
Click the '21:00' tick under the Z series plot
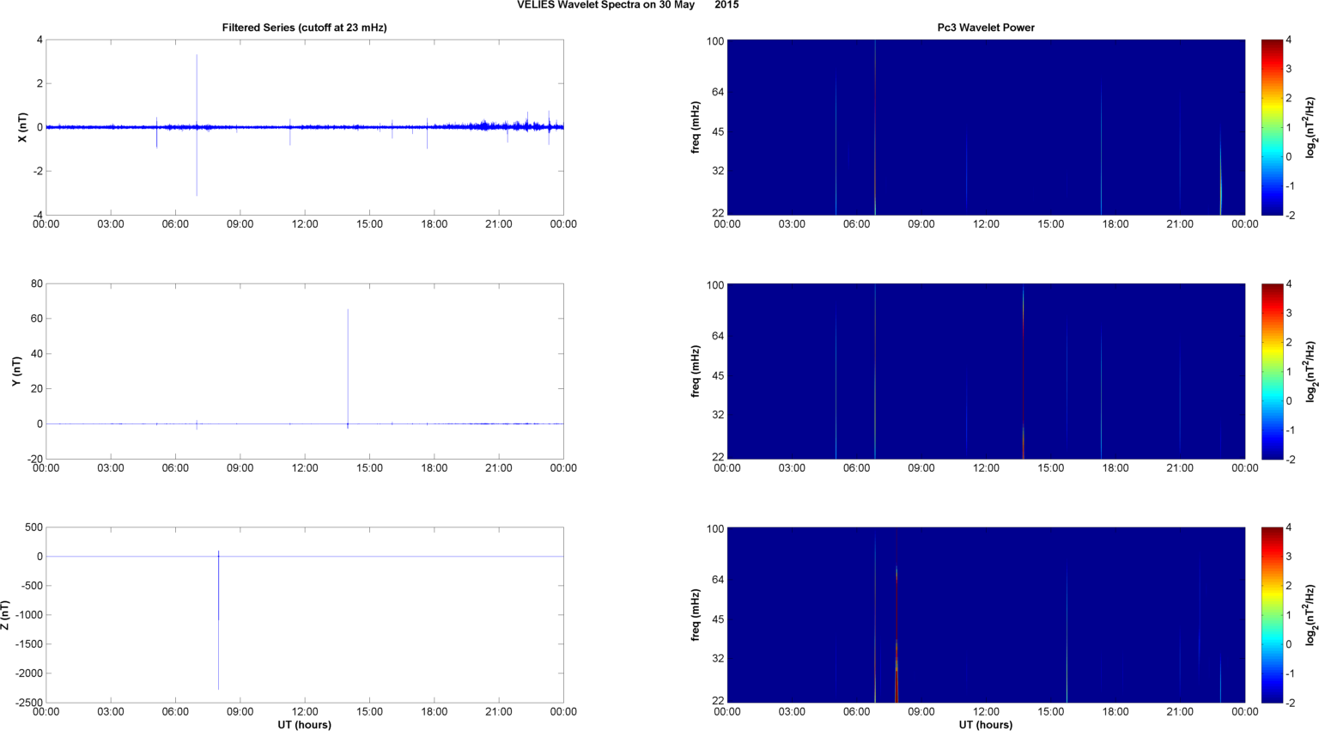499,711
